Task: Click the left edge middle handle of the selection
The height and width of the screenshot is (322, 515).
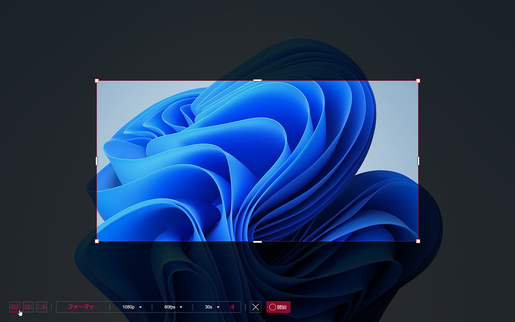Action: (x=96, y=161)
